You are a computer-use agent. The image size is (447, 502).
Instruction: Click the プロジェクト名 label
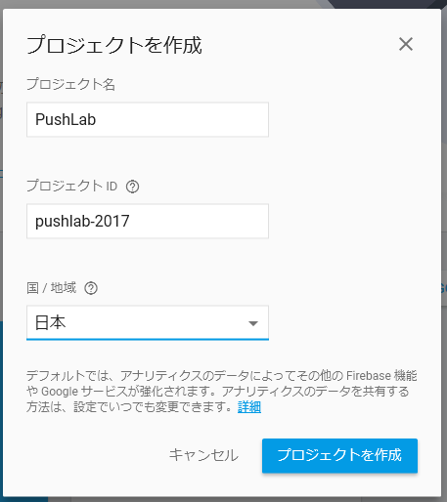[x=70, y=84]
